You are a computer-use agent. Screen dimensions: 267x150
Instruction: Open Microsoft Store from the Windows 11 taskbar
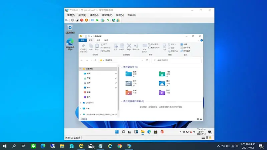(x=156, y=132)
